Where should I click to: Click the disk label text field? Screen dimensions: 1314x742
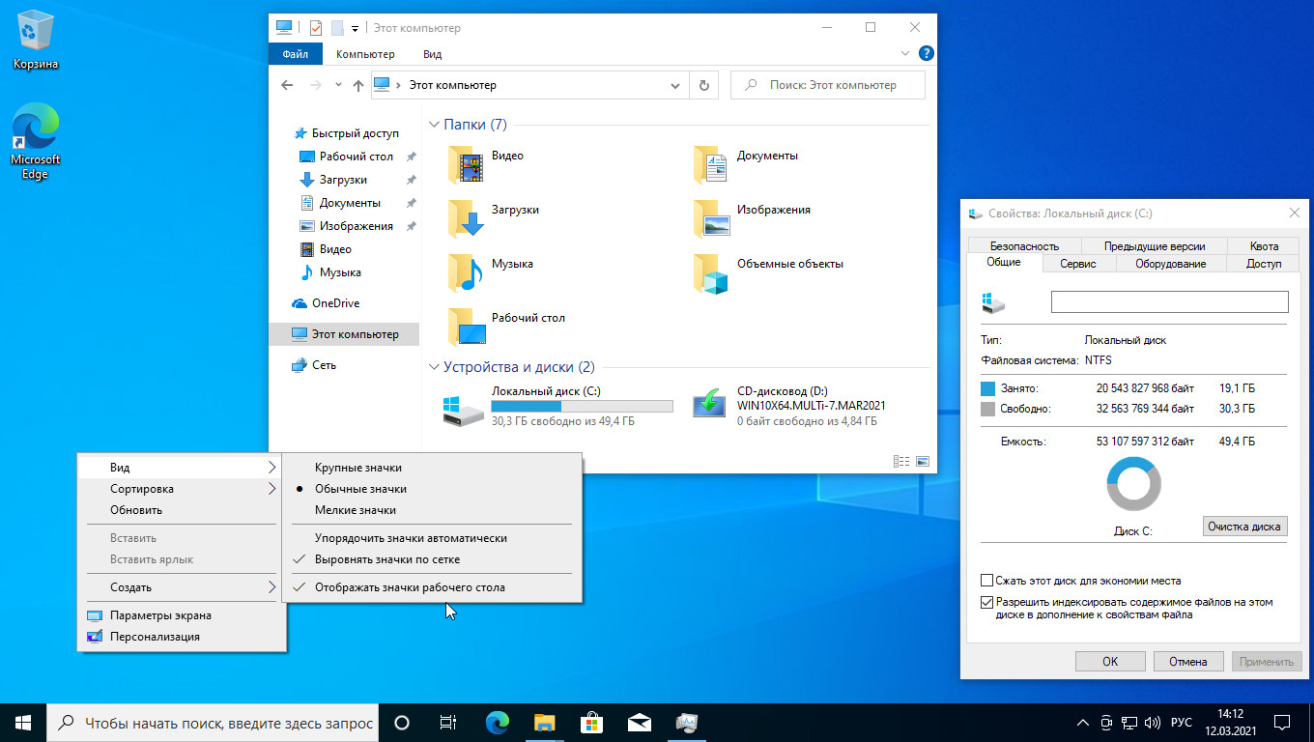1169,302
